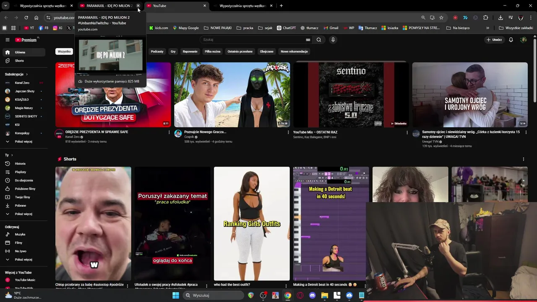
Task: Open options menu for Kanał Zero video
Action: pyautogui.click(x=169, y=132)
